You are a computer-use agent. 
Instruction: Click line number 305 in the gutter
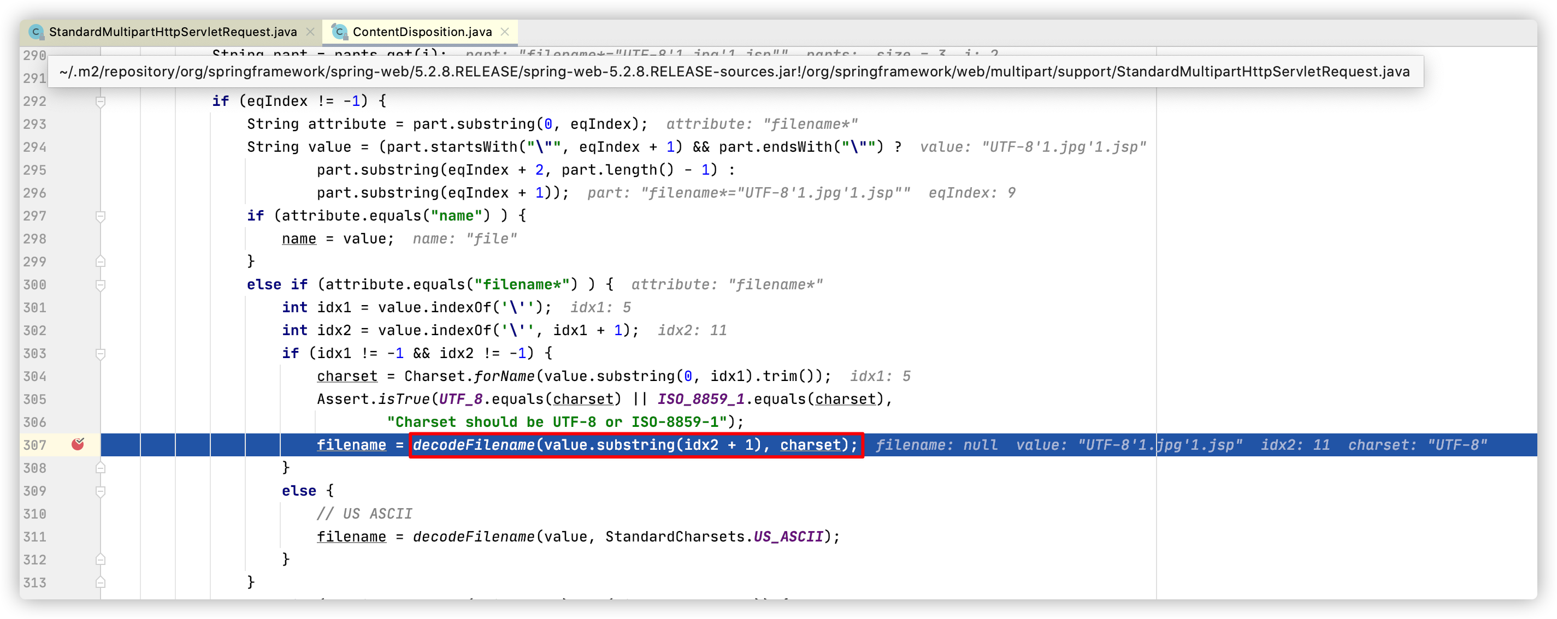[34, 399]
